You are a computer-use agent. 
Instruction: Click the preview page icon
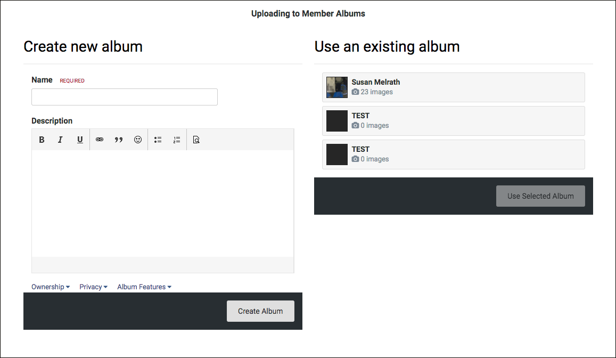(x=196, y=140)
